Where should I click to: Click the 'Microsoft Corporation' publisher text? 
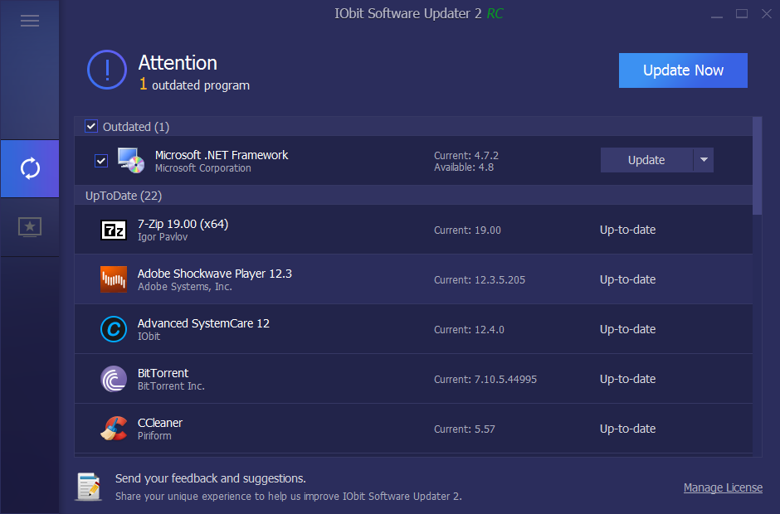pos(203,168)
